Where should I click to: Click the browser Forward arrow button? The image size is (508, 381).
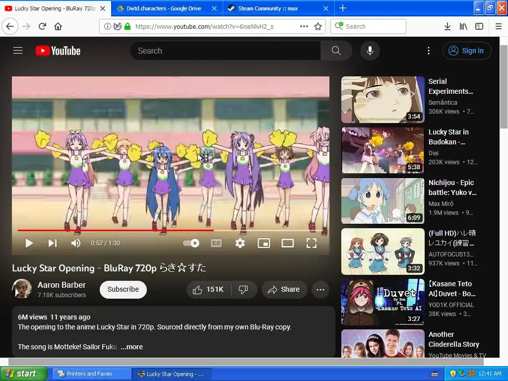pyautogui.click(x=26, y=26)
